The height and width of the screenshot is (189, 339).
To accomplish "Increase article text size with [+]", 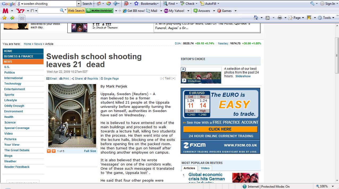I will 173,79.
